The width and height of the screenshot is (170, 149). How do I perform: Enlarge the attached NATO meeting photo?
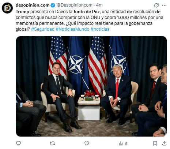pos(91,86)
